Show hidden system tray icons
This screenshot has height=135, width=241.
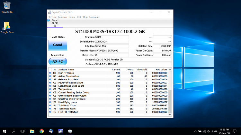tap(195, 131)
